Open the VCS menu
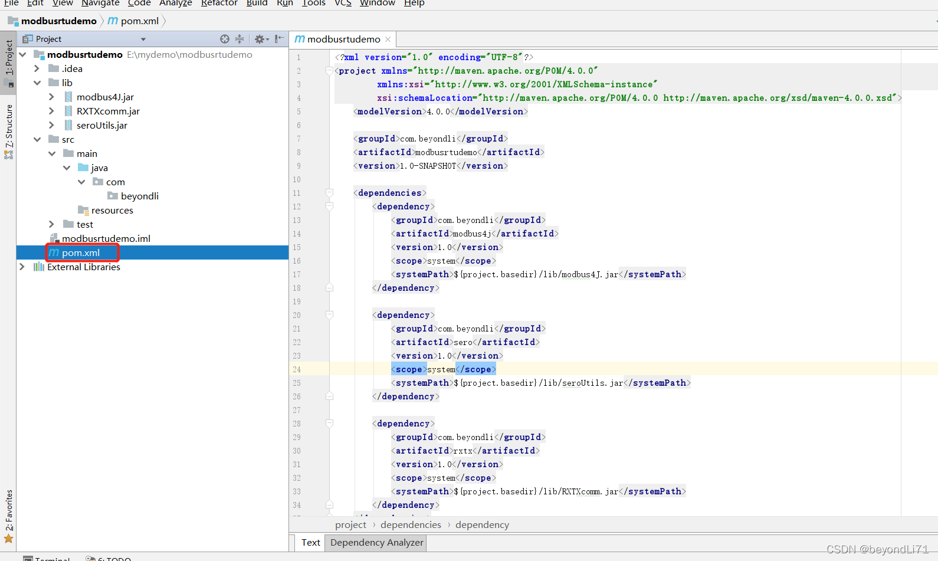This screenshot has height=561, width=938. 343,3
